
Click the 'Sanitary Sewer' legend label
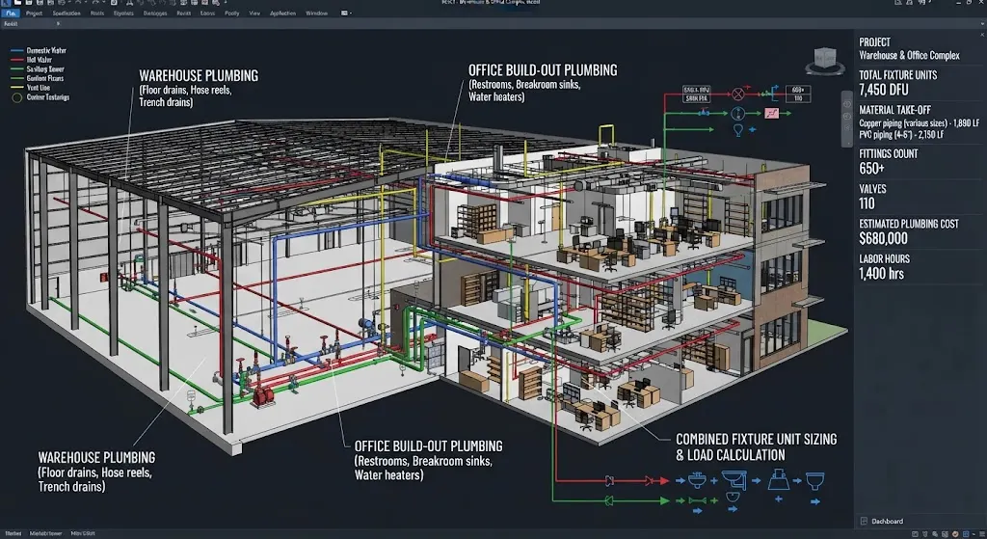point(45,69)
